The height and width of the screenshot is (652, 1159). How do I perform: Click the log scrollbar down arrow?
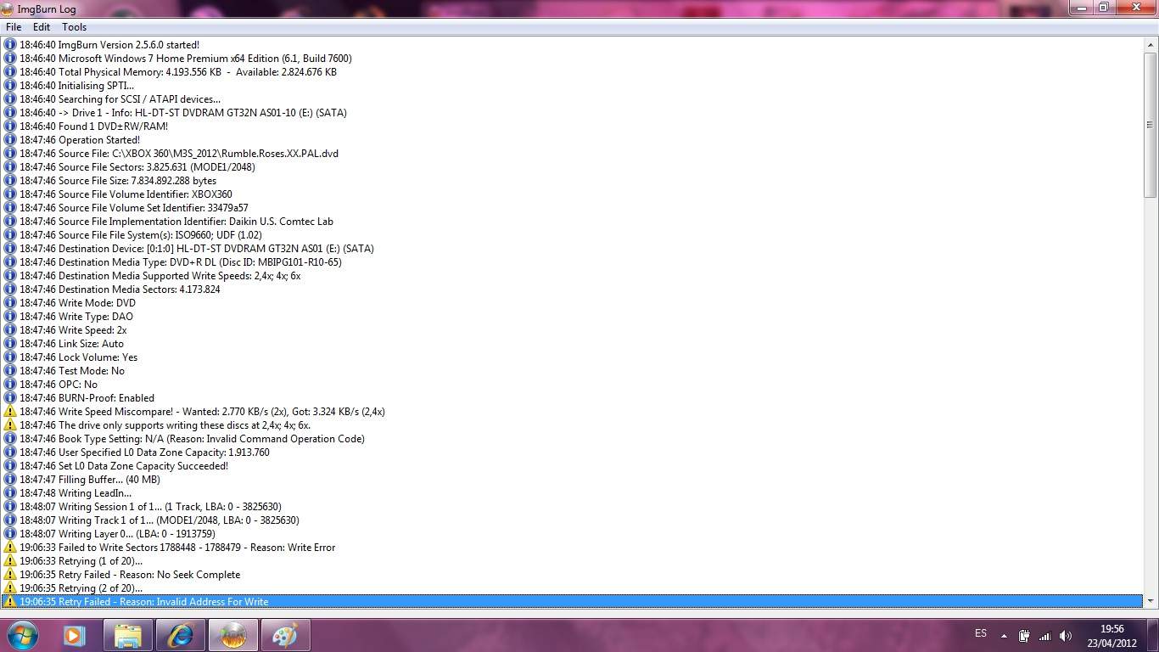1151,601
